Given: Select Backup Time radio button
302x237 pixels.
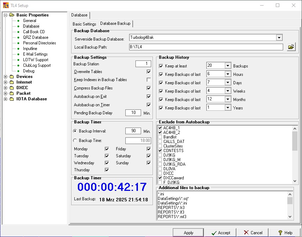Looking at the screenshot, I should [x=75, y=141].
